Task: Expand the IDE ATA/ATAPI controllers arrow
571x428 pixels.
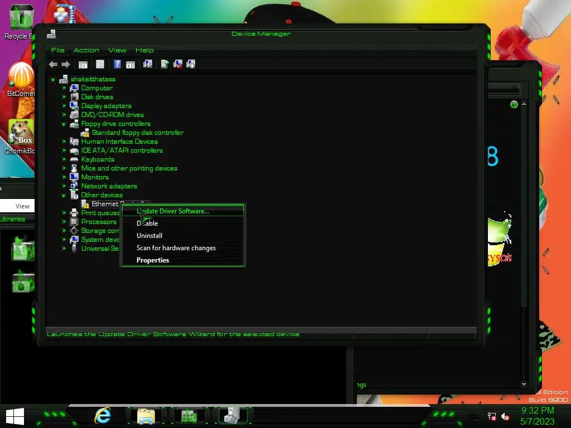Action: click(x=64, y=150)
